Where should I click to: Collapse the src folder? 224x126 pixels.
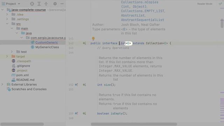point(7,24)
